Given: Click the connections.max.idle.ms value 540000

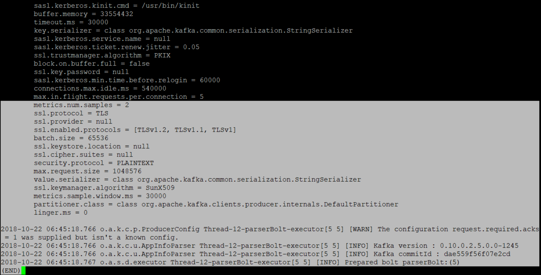Looking at the screenshot, I should pos(154,88).
